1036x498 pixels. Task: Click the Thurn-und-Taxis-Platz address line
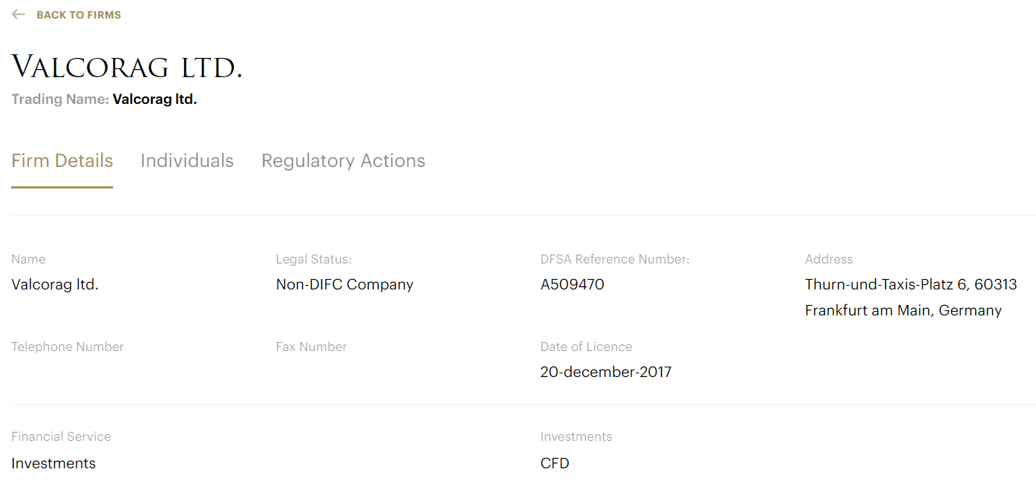[x=910, y=284]
